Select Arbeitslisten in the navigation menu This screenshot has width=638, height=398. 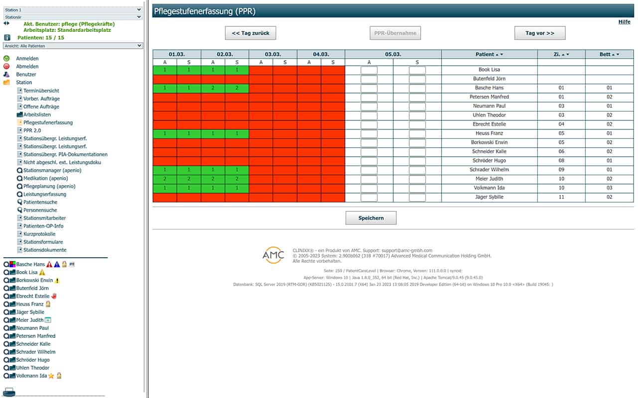click(x=37, y=114)
